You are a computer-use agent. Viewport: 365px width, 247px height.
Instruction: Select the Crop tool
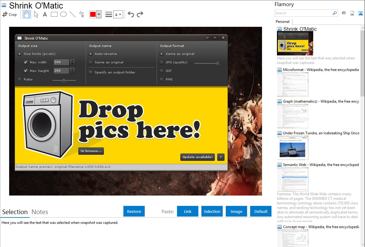coord(9,14)
